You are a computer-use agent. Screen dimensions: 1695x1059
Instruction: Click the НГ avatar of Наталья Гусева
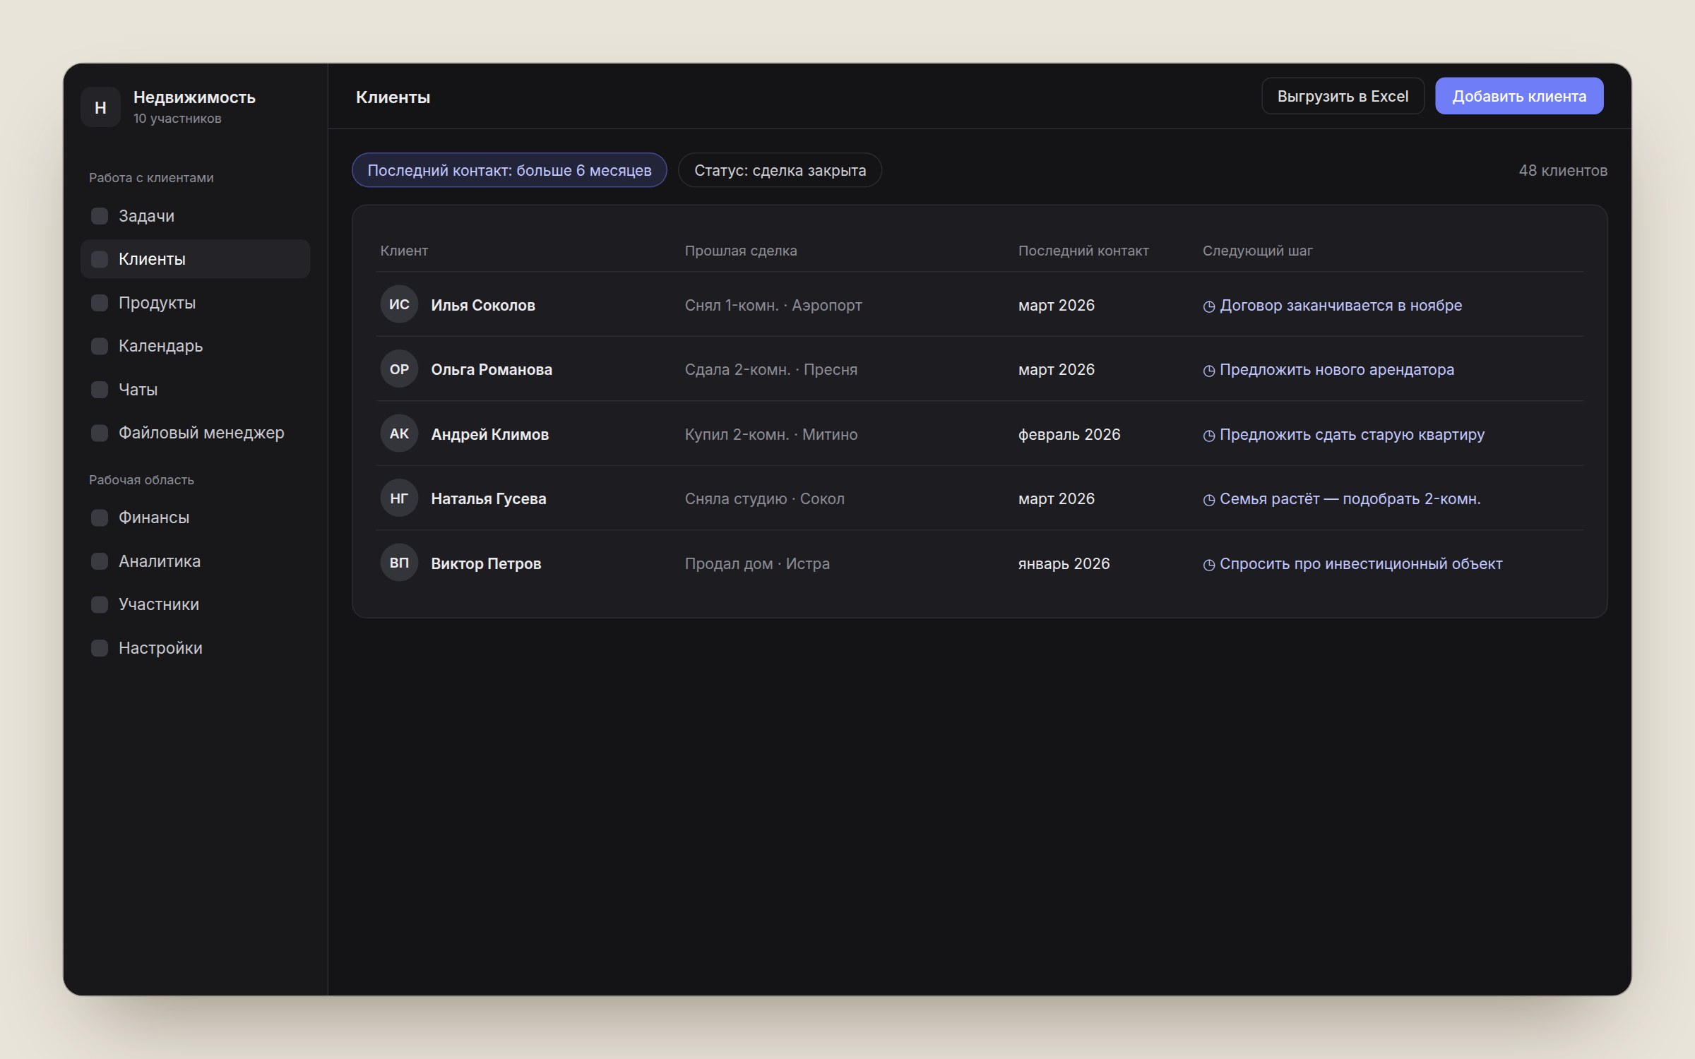coord(399,498)
